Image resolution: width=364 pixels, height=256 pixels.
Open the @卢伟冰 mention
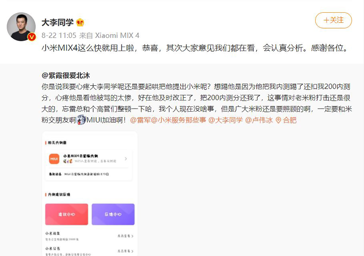click(x=259, y=120)
